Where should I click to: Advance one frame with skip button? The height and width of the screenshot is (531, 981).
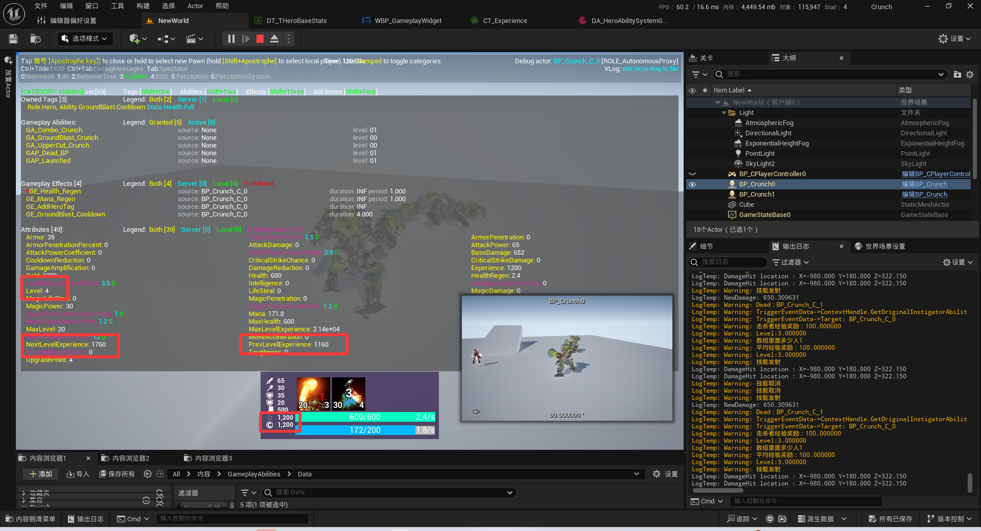coord(246,39)
